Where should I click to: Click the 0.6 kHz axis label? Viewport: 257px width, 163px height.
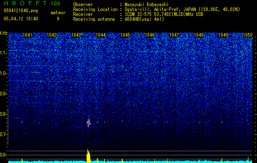coord(4,155)
